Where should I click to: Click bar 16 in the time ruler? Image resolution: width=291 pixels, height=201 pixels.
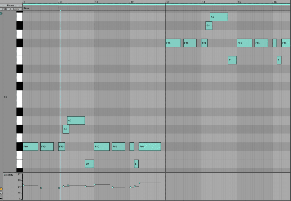pos(275,2)
